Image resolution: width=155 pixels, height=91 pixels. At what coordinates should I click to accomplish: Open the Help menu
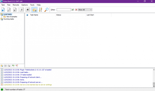pos(39,5)
